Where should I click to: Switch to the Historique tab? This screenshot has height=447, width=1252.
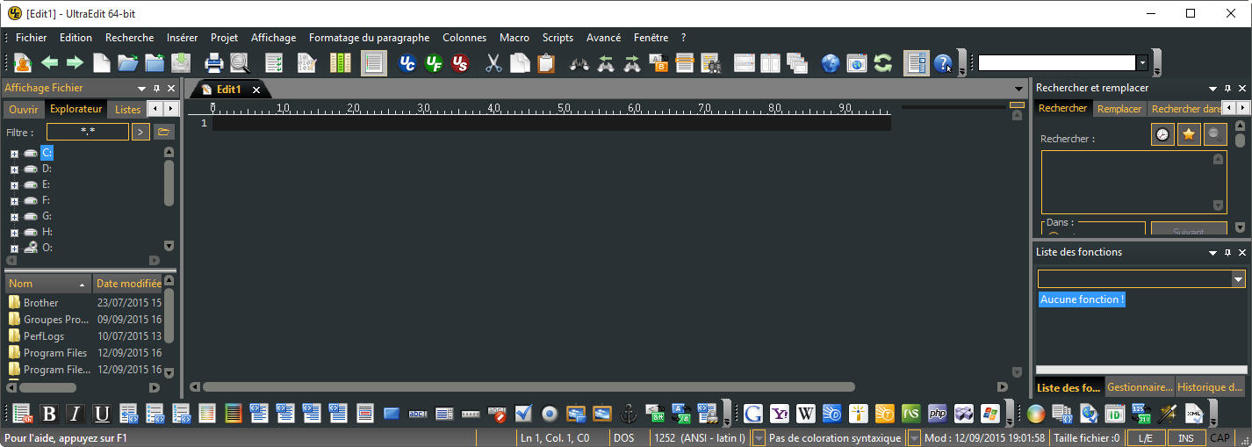coord(1210,387)
